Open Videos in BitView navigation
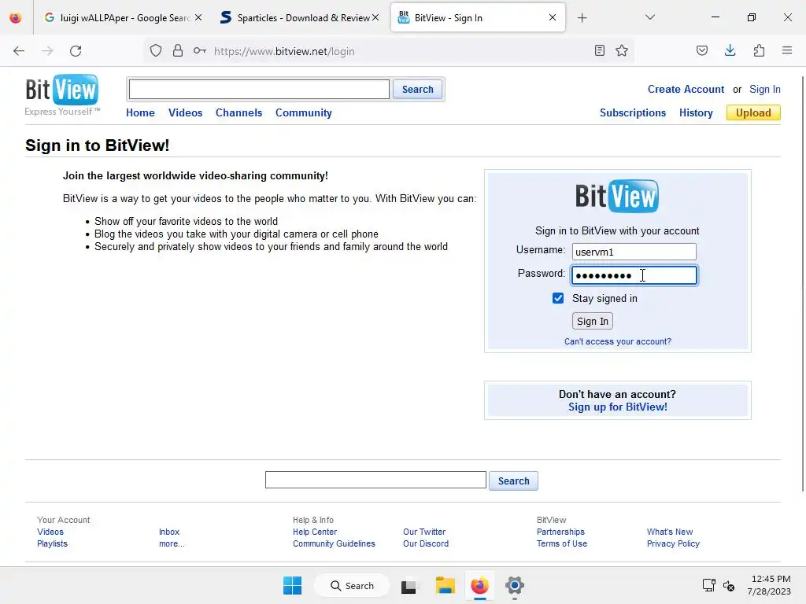This screenshot has height=604, width=806. point(186,113)
